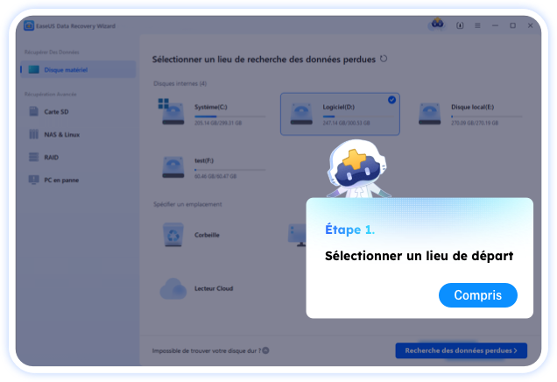Screen dimensions: 557x382
Task: Click the Logiciel(D:) usage bar
Action: coord(358,117)
